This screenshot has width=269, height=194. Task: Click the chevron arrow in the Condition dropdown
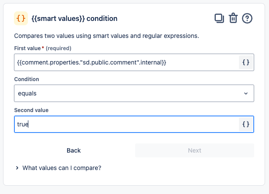[x=246, y=93]
